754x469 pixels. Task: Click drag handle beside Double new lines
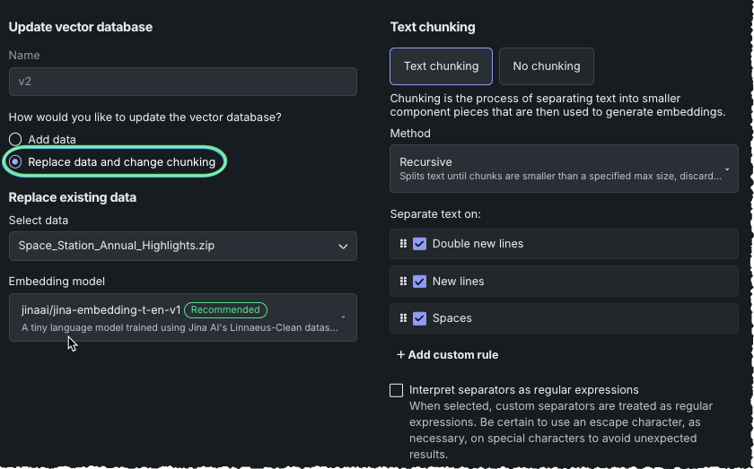pyautogui.click(x=403, y=244)
